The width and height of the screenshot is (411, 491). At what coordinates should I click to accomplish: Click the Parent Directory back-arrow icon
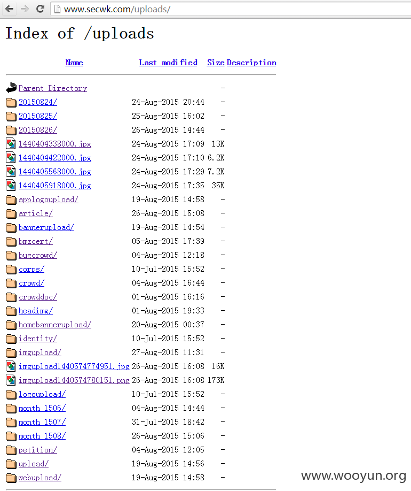pos(11,88)
